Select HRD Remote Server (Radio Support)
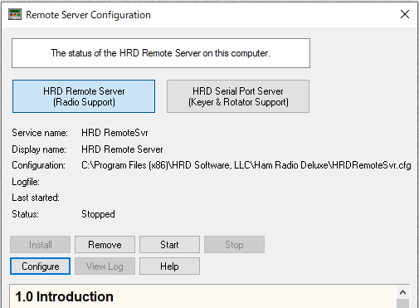The image size is (419, 308). (x=84, y=96)
